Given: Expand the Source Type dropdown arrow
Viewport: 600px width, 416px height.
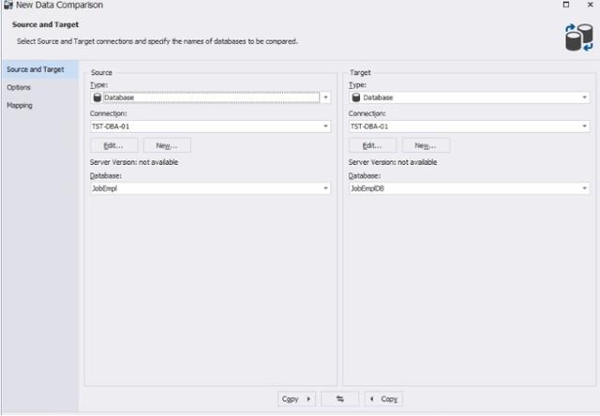Looking at the screenshot, I should click(x=325, y=97).
